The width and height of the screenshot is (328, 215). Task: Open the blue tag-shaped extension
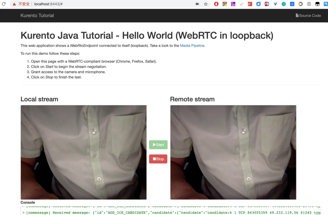point(258,4)
